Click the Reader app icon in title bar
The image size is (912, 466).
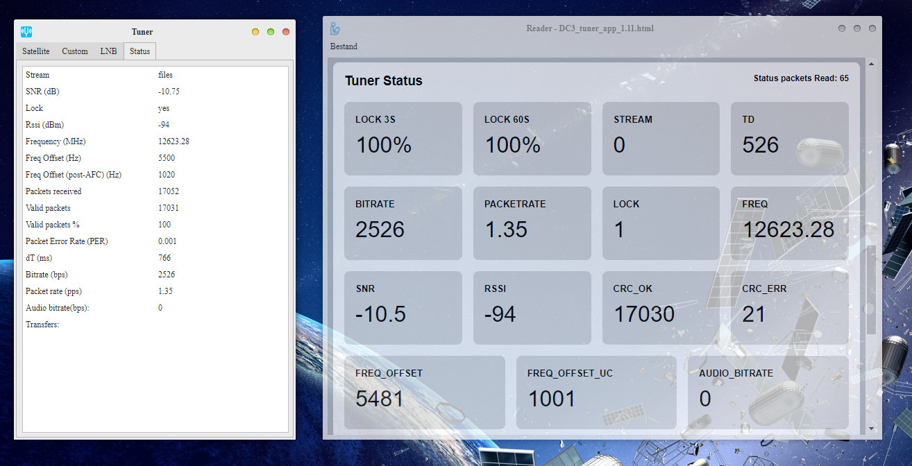pyautogui.click(x=335, y=28)
